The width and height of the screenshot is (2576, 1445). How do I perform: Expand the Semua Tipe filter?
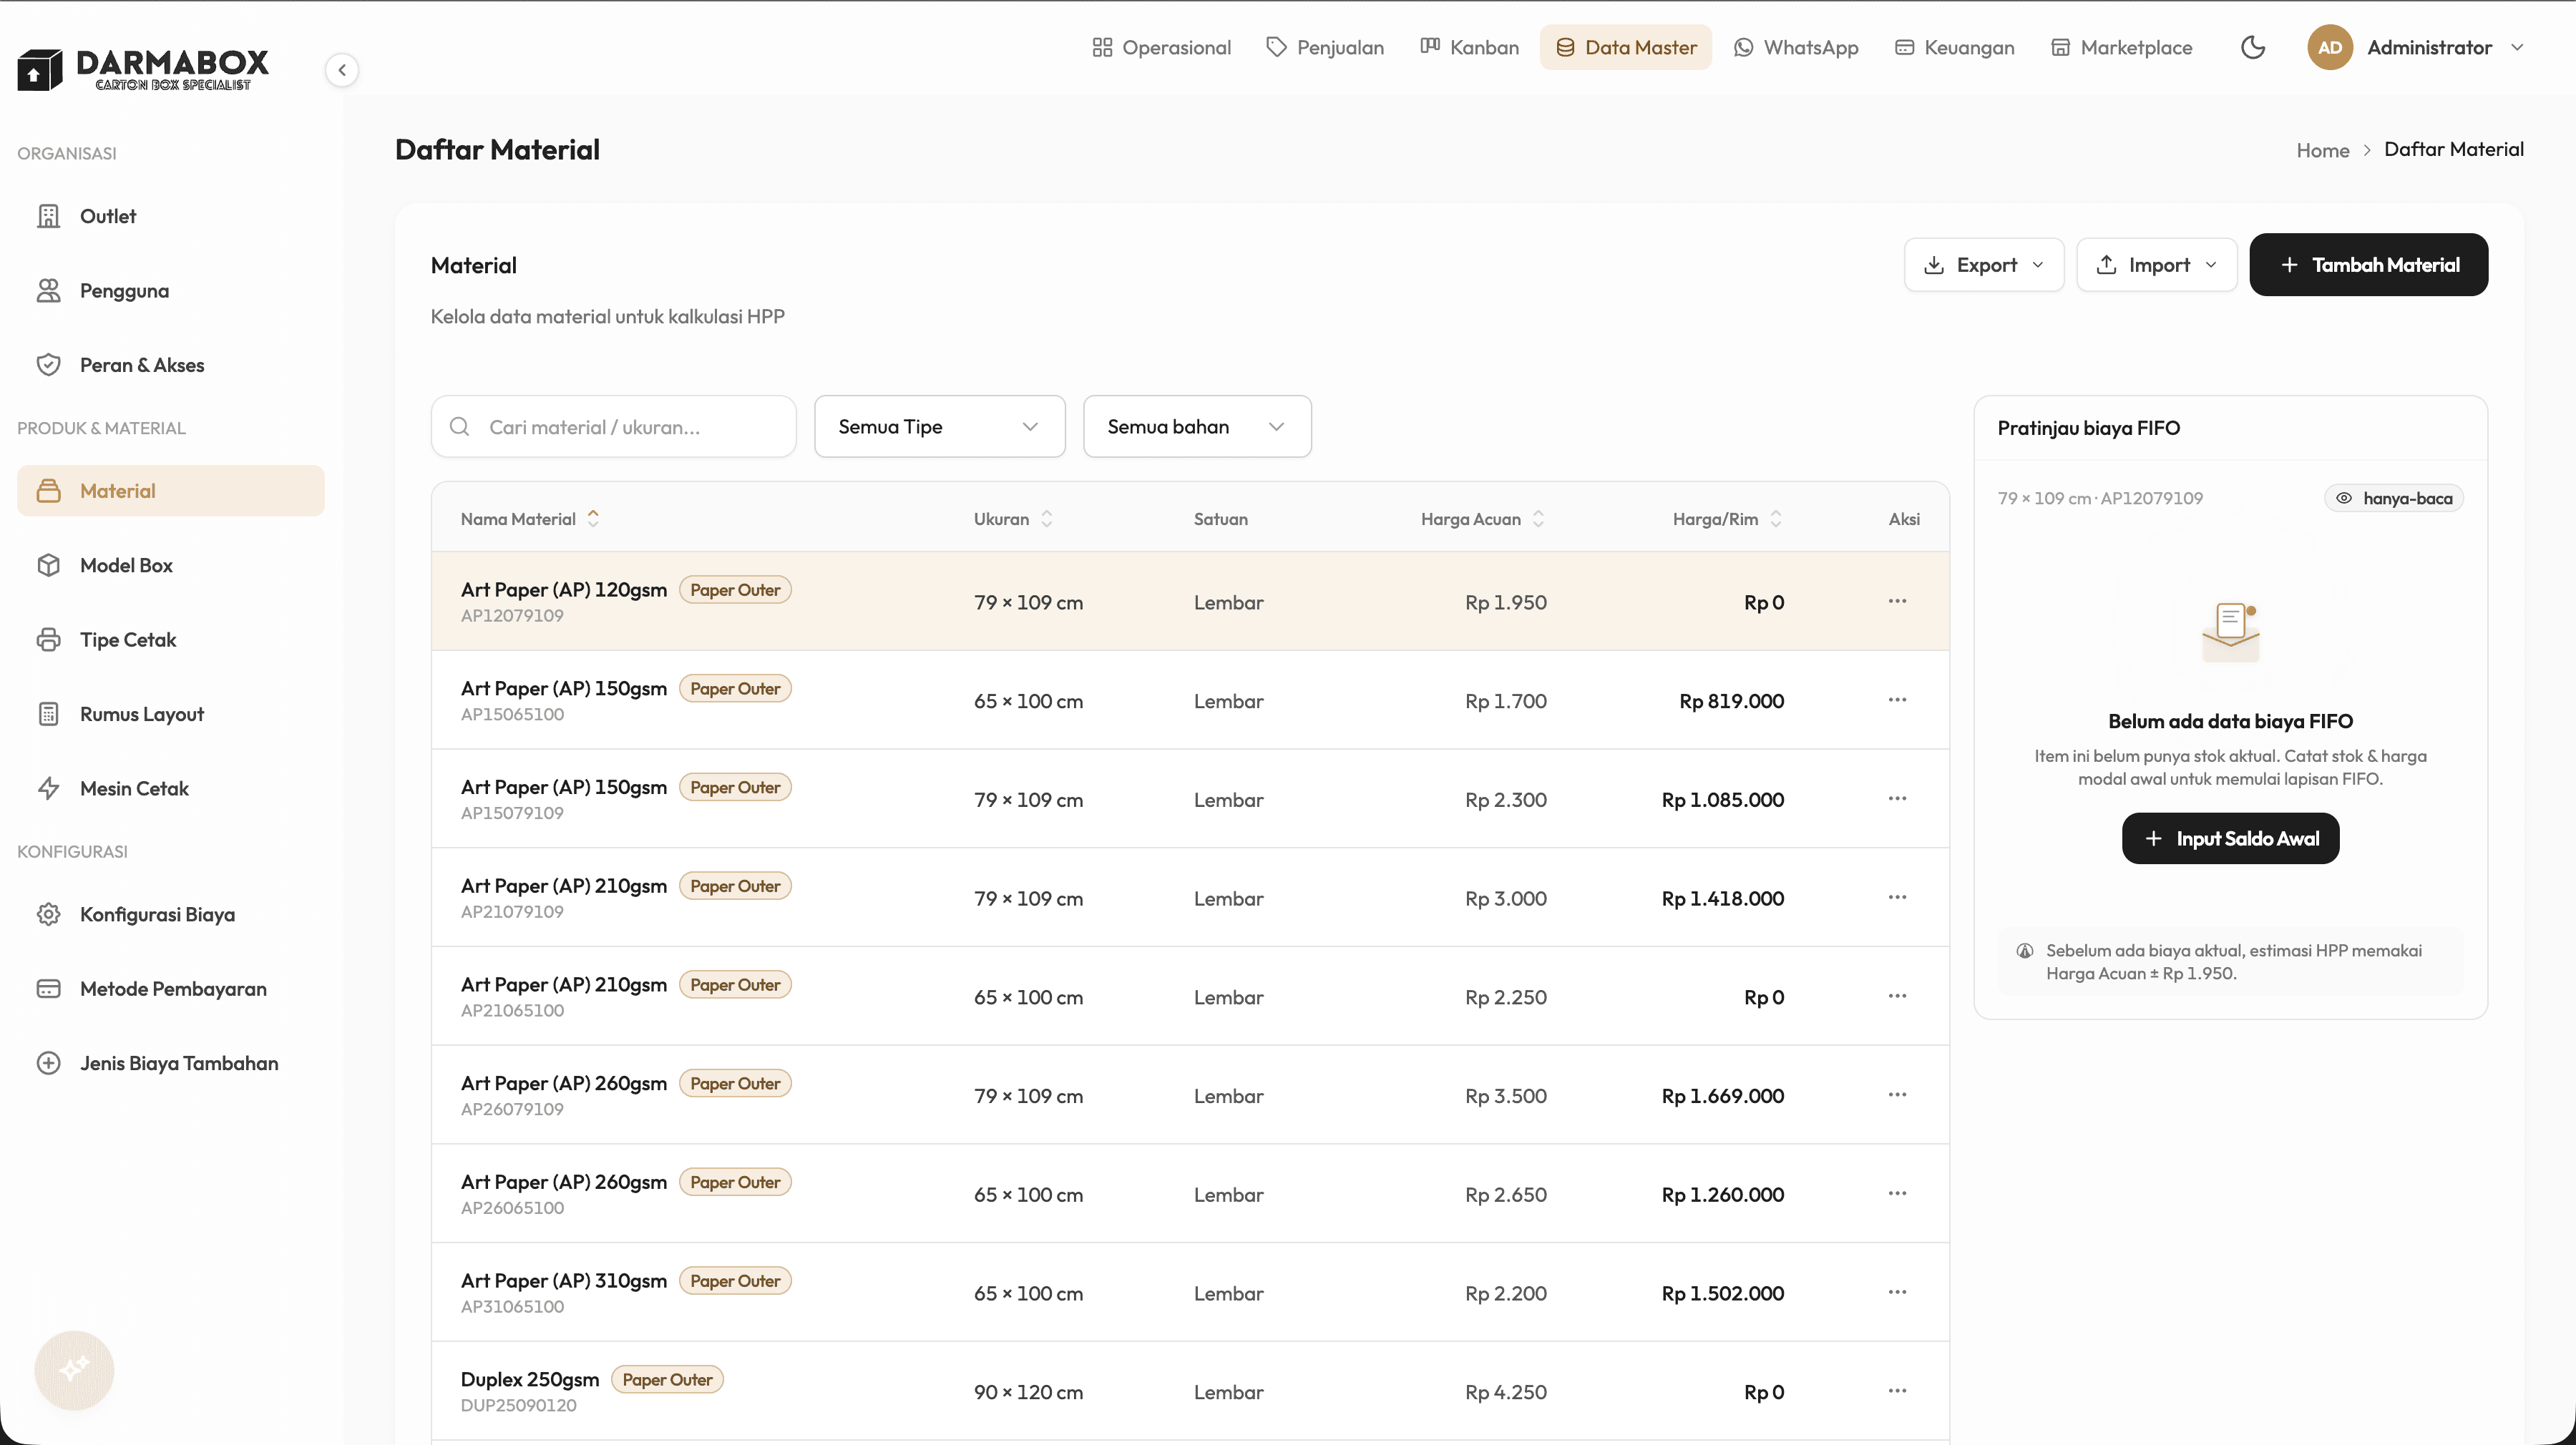click(x=940, y=427)
